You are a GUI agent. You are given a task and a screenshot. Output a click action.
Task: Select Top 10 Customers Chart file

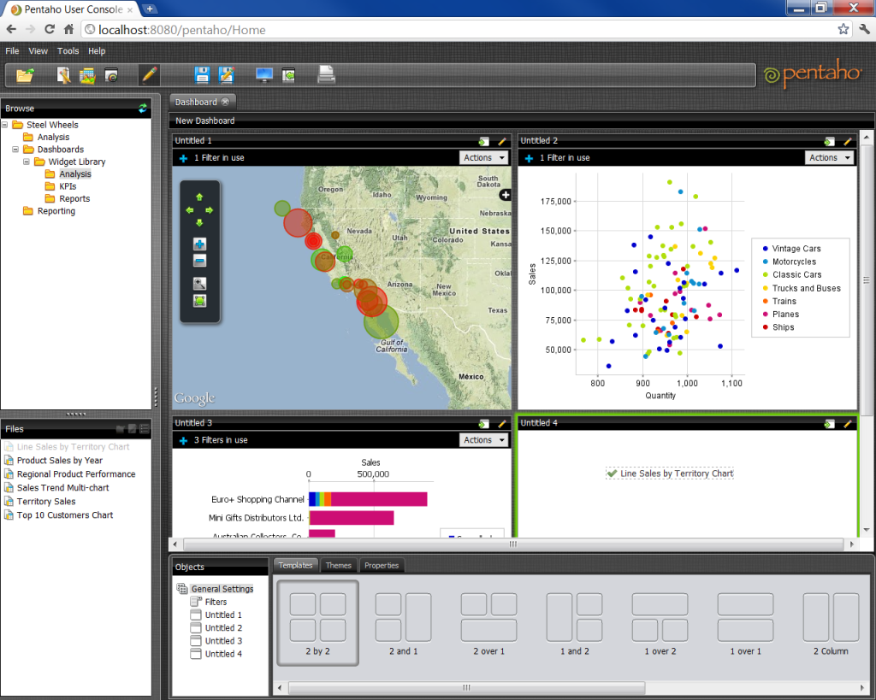pyautogui.click(x=65, y=515)
